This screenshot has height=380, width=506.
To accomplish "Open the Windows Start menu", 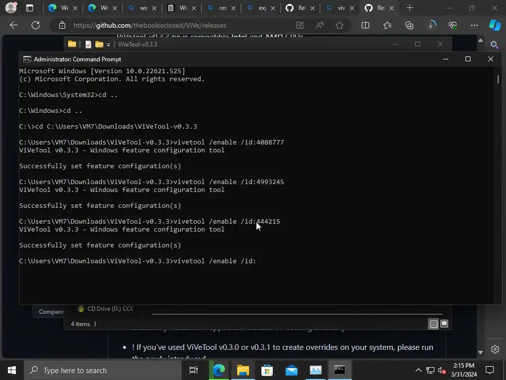I will [x=12, y=370].
